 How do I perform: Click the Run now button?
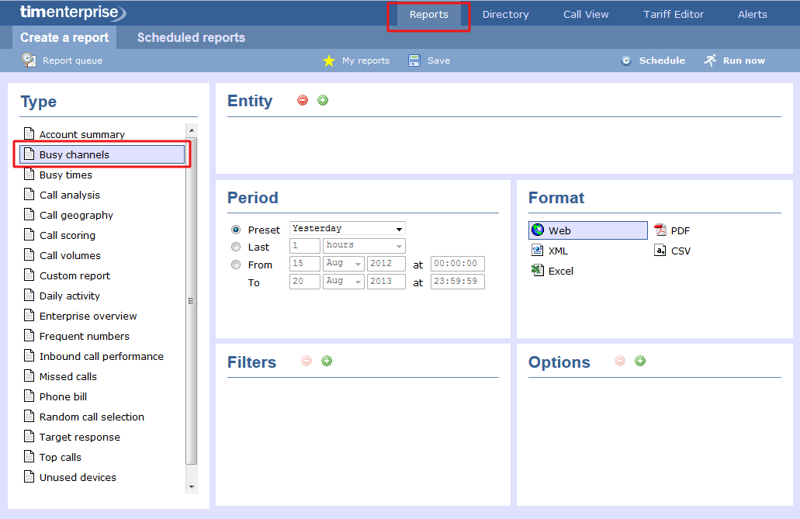734,61
